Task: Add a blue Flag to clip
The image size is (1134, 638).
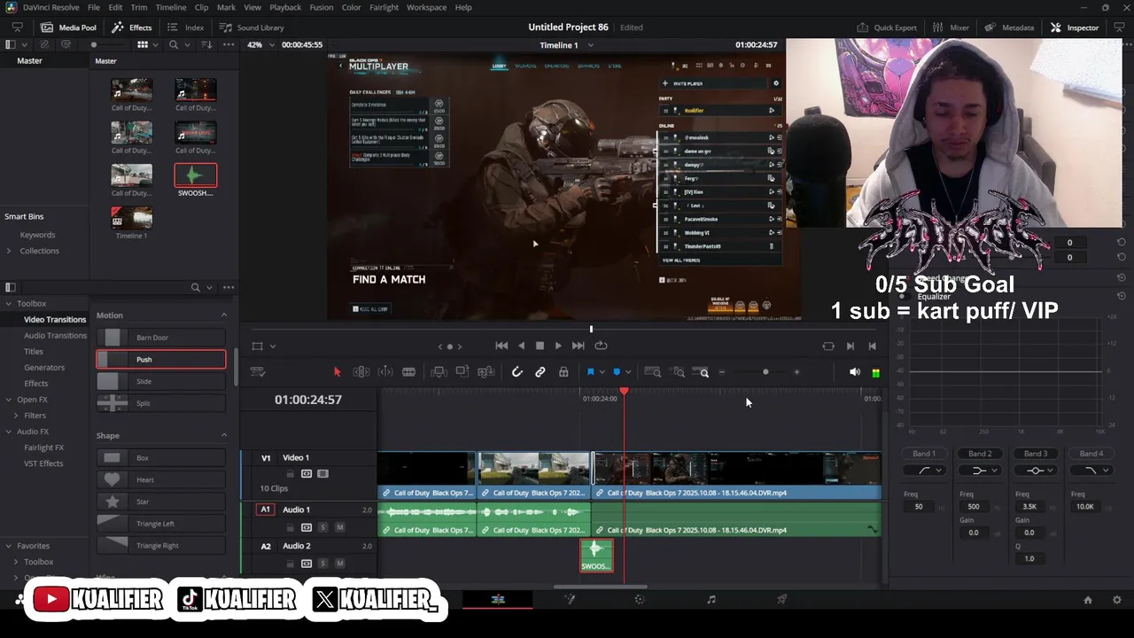Action: (x=590, y=372)
